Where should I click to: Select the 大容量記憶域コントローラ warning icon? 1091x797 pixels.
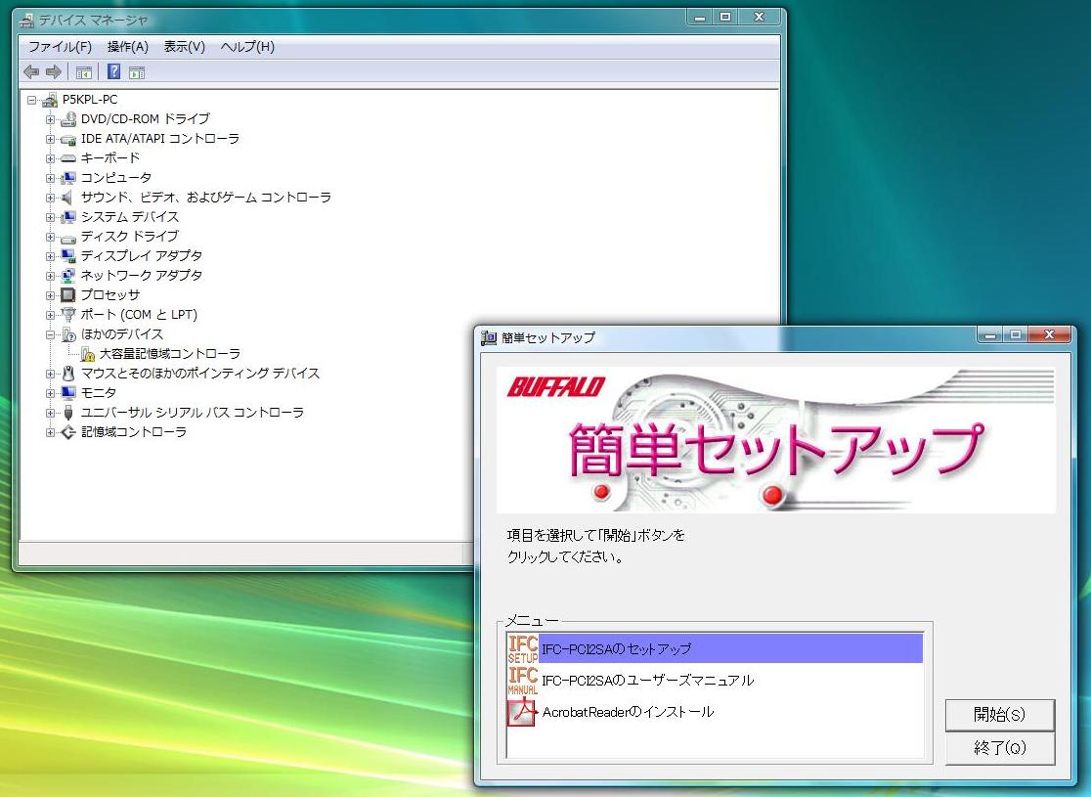(88, 354)
